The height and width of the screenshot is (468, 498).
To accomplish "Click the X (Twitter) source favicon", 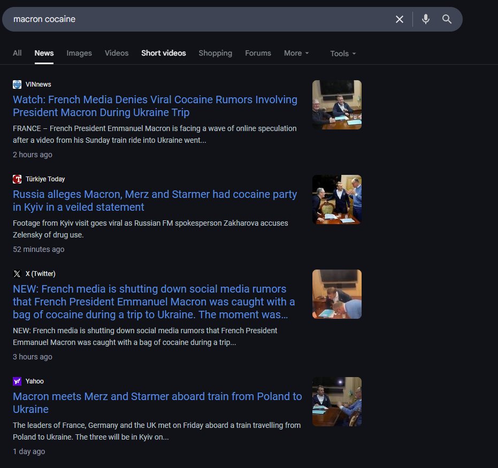I will coord(17,274).
